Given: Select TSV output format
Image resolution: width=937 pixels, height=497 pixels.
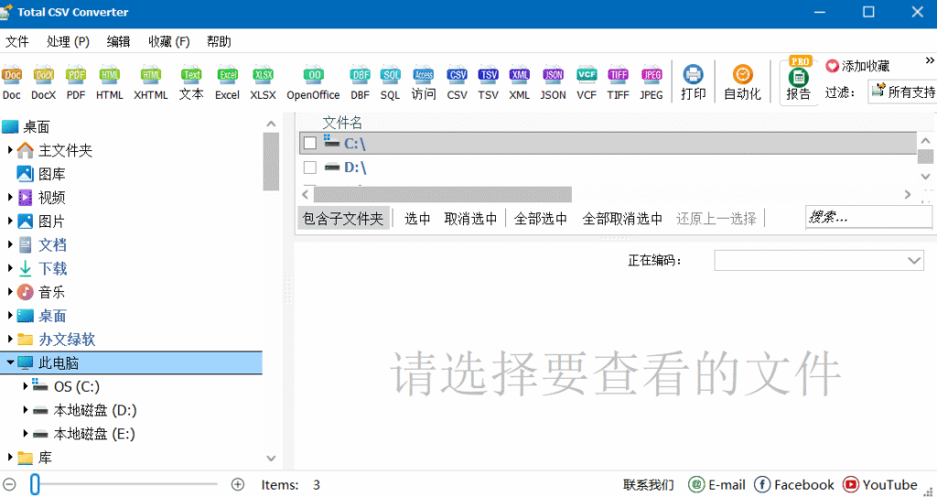Looking at the screenshot, I should (489, 82).
